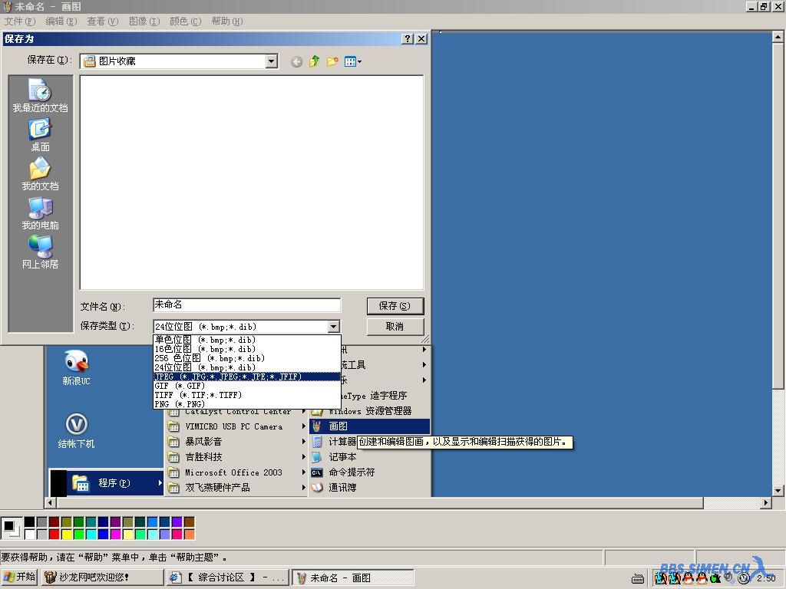The height and width of the screenshot is (589, 786).
Task: Choose GIF (*.GIF) file type option
Action: (246, 386)
